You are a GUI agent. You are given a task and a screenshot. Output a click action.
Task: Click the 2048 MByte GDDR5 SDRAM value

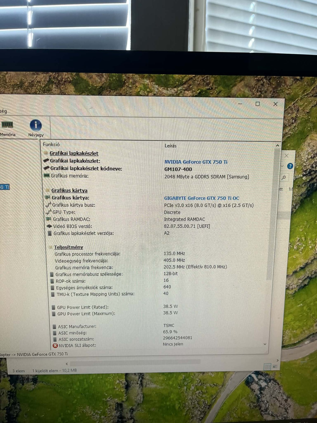[207, 177]
